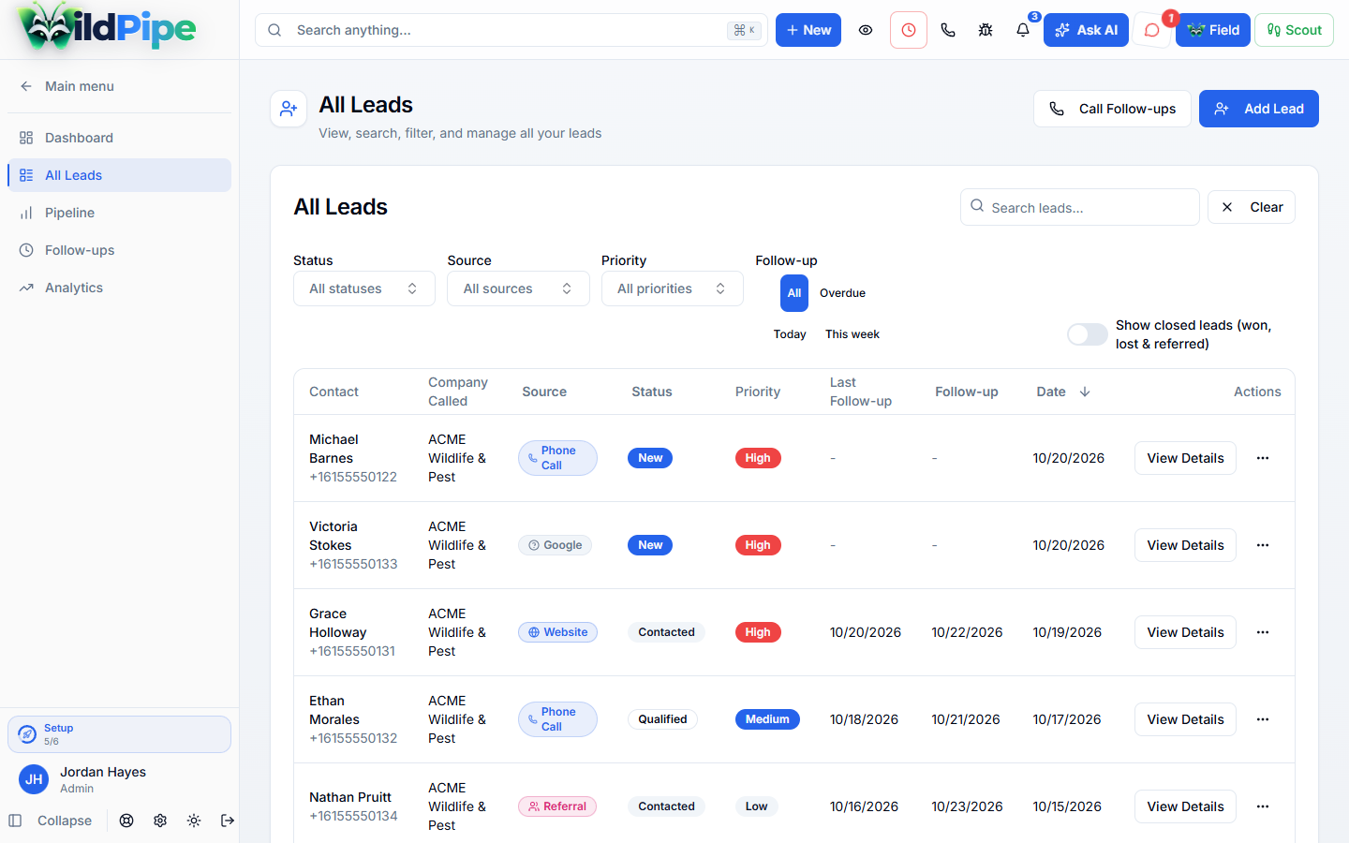Switch to Field mode

pyautogui.click(x=1213, y=30)
